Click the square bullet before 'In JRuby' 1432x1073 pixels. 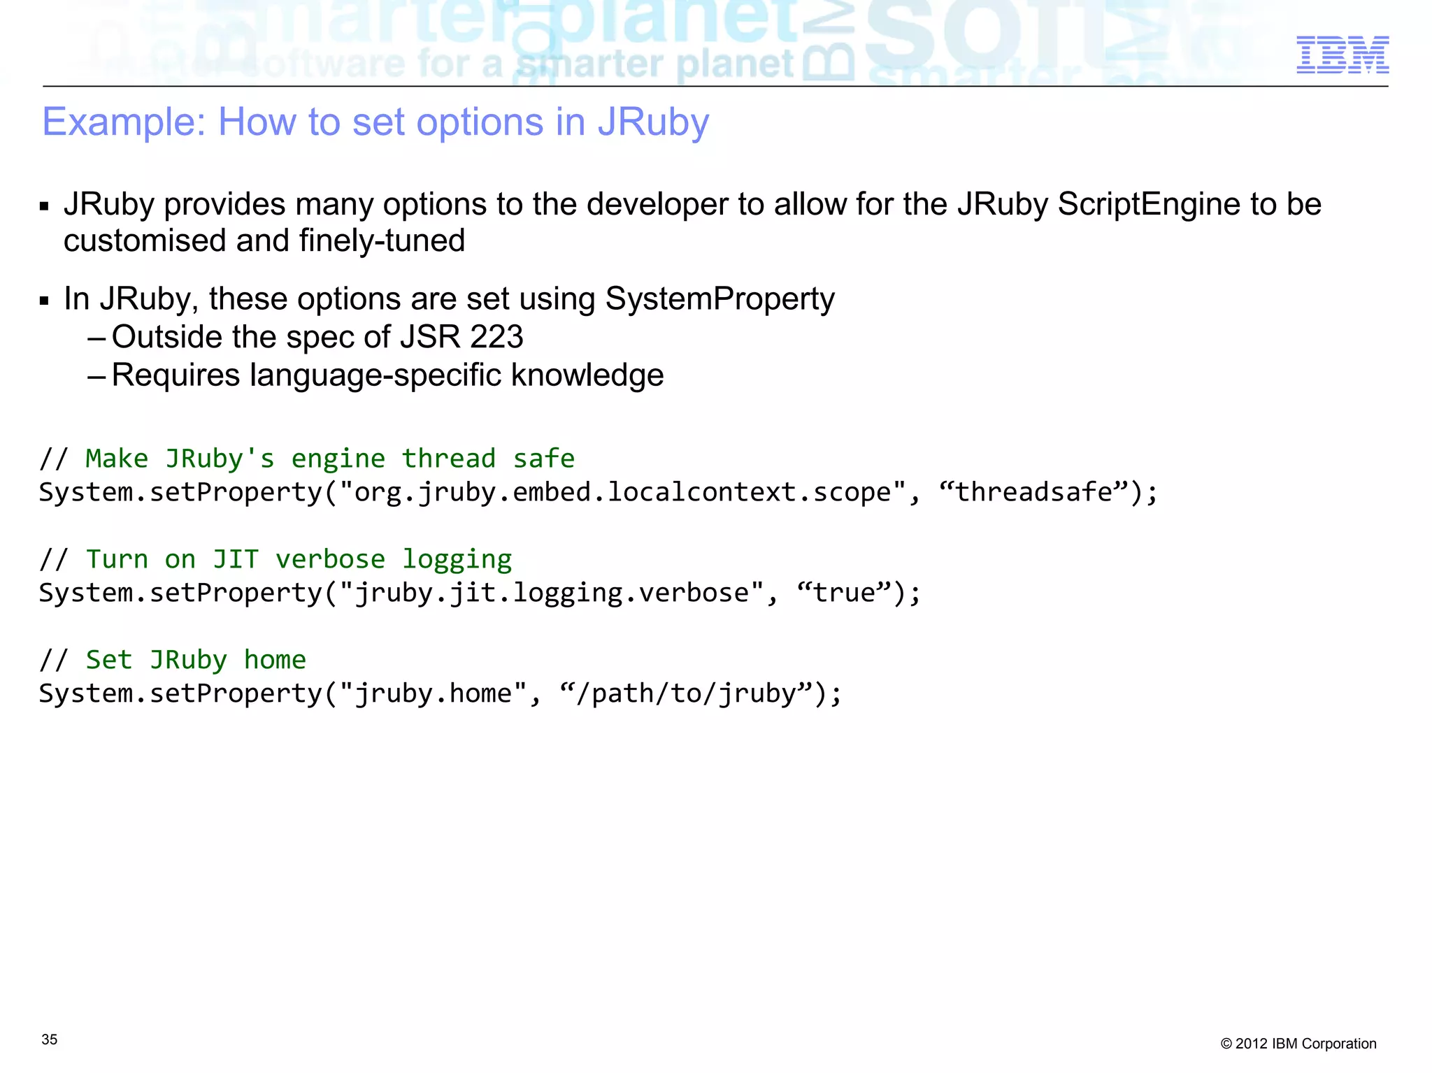45,301
